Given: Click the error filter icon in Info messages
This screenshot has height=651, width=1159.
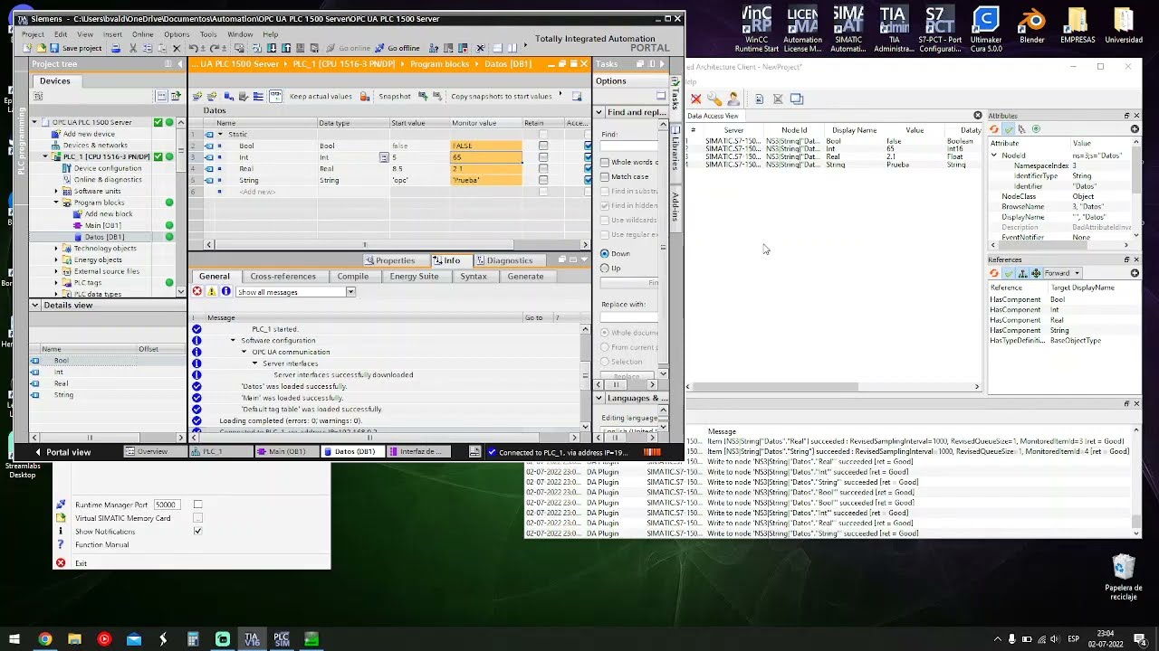Looking at the screenshot, I should (196, 292).
